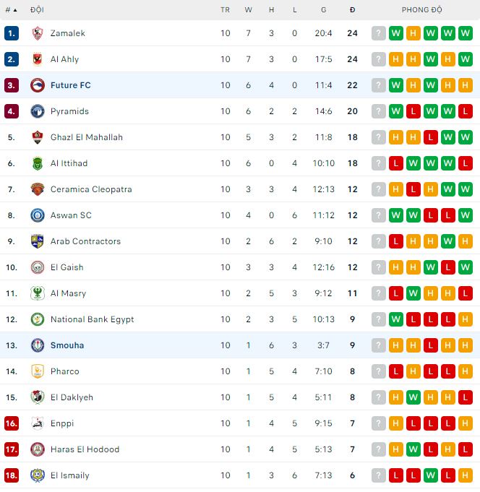The height and width of the screenshot is (492, 480).
Task: Click the Future FC club crest
Action: (38, 85)
